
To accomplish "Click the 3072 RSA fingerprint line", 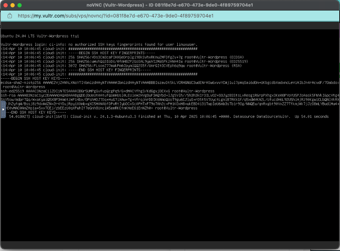I will (121, 66).
